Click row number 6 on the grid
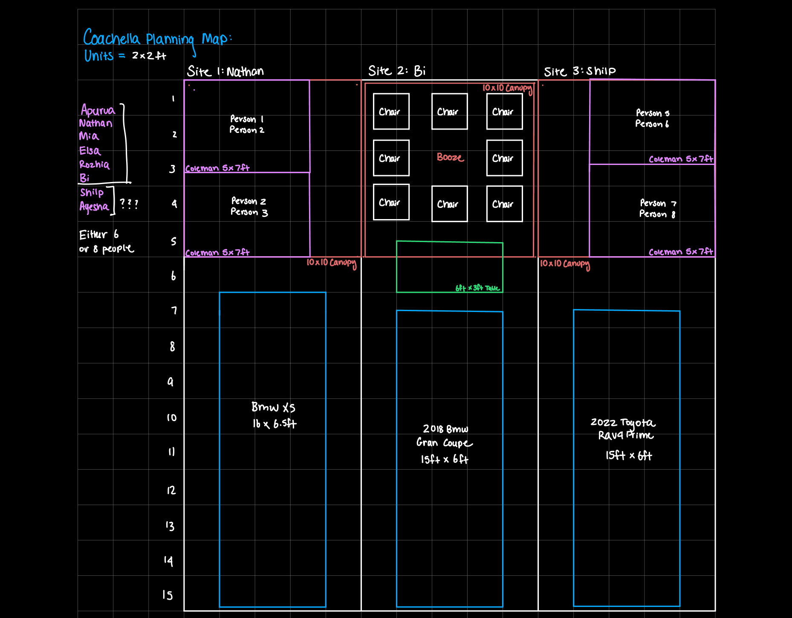The width and height of the screenshot is (792, 618). pyautogui.click(x=173, y=276)
